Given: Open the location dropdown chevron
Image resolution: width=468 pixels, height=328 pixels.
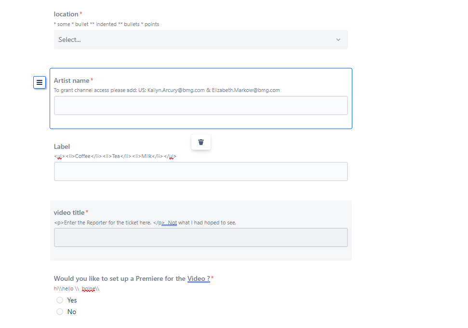Looking at the screenshot, I should pyautogui.click(x=338, y=39).
